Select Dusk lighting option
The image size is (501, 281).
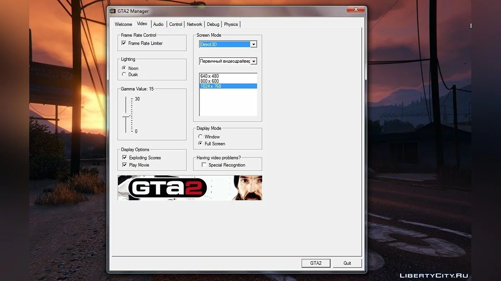(x=124, y=75)
